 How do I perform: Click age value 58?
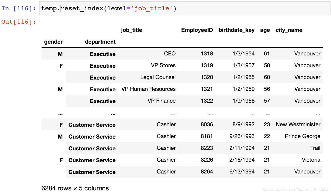267,65
